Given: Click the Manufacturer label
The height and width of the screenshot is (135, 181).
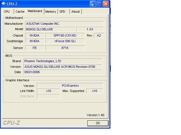Looking at the screenshot, I should coord(14,24).
